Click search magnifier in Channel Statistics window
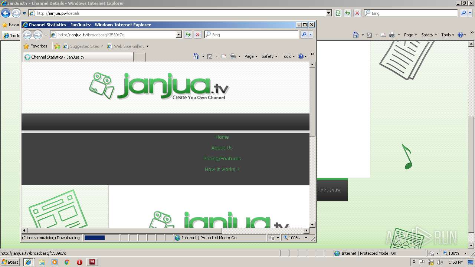This screenshot has width=475, height=267. 304,34
